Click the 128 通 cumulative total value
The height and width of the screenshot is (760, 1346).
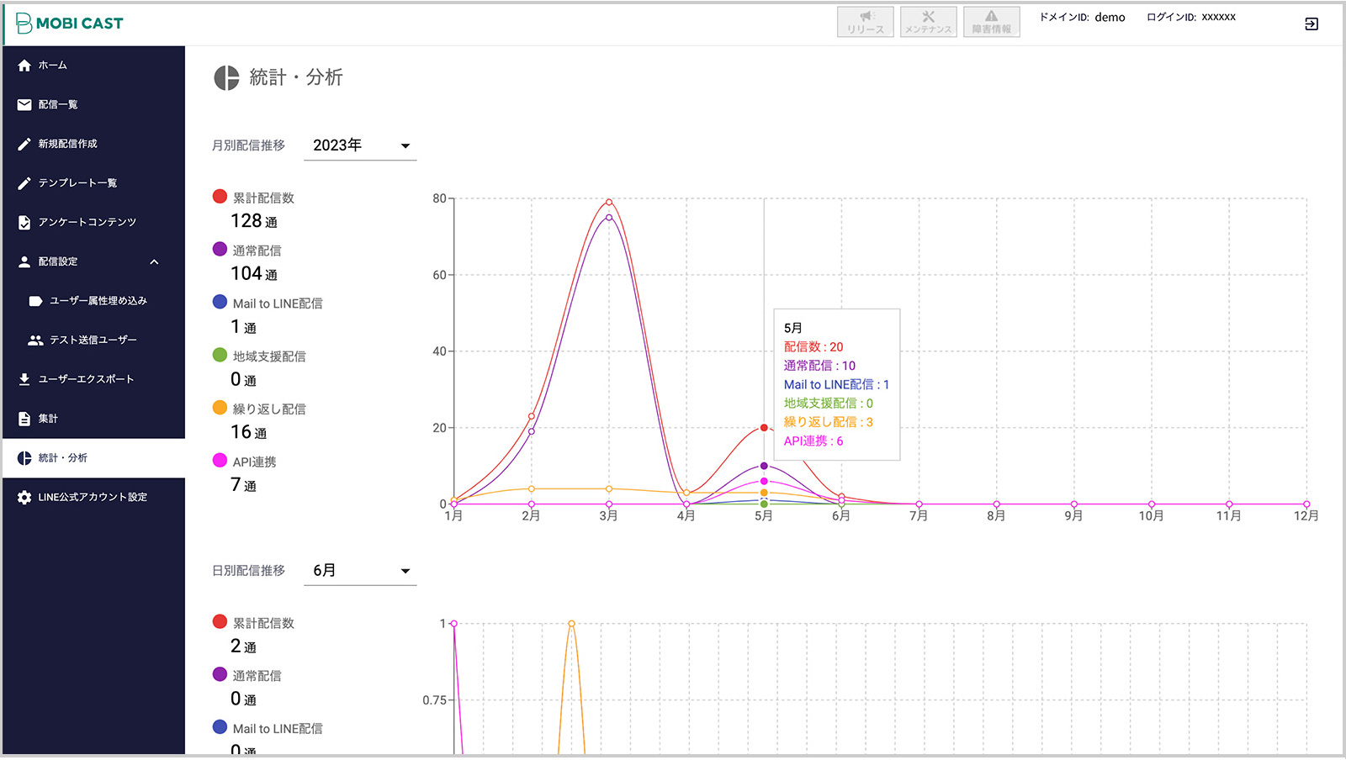coord(254,221)
